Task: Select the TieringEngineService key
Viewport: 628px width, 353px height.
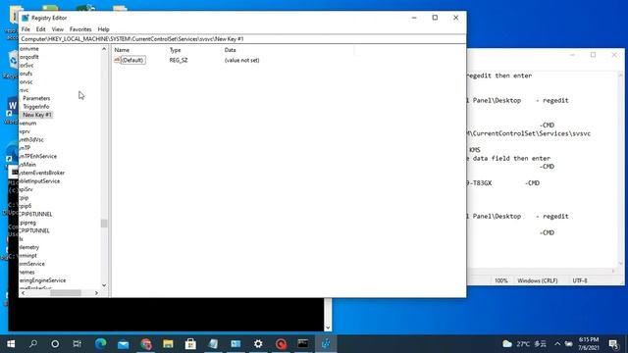Action: tap(42, 280)
